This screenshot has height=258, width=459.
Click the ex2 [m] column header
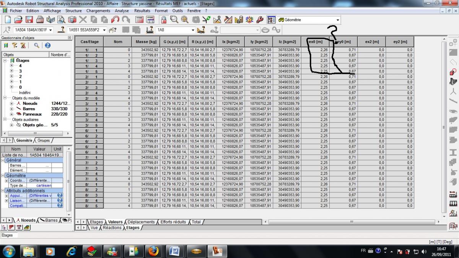tap(372, 42)
